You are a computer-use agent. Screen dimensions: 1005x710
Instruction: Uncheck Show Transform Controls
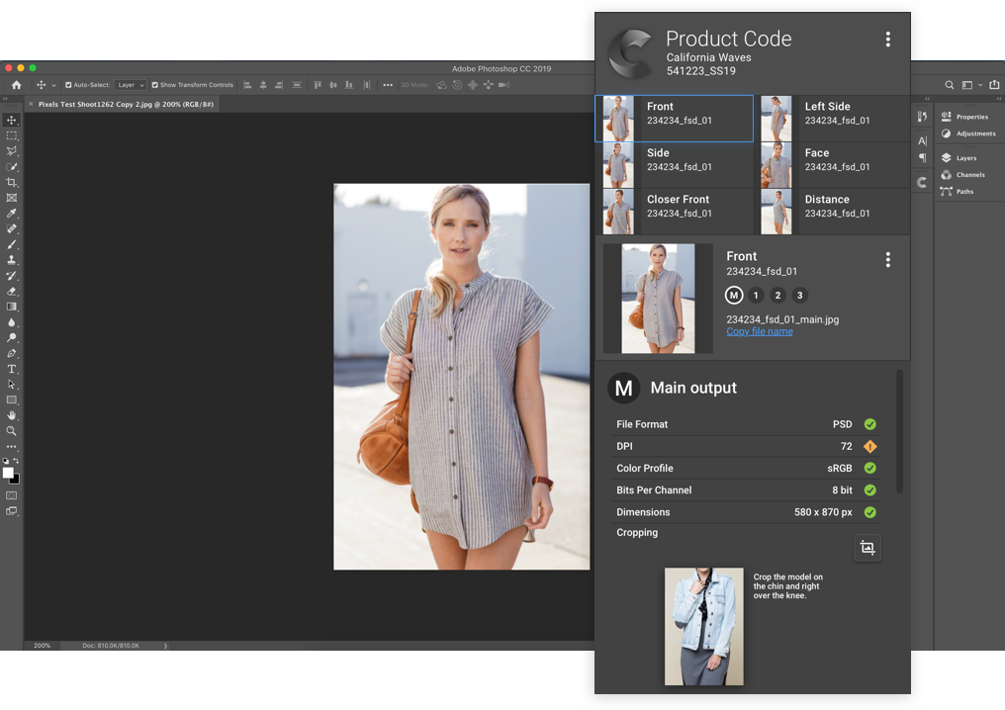154,85
